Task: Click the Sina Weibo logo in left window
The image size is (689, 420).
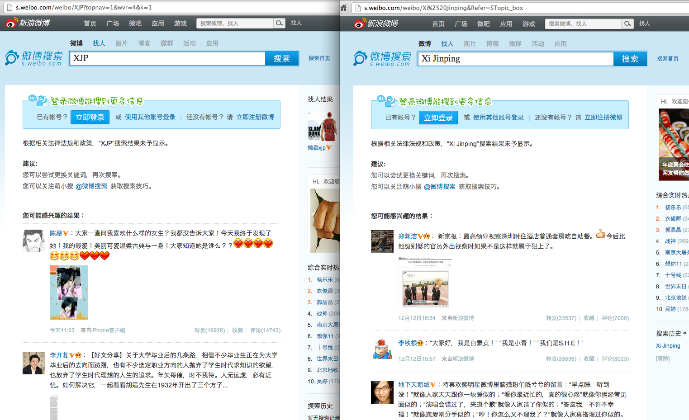Action: pyautogui.click(x=28, y=23)
